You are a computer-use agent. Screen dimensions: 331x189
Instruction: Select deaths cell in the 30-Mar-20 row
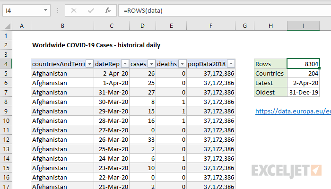pos(171,102)
